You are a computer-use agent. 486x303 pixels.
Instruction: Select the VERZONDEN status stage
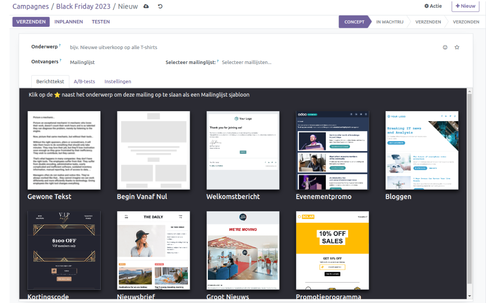pyautogui.click(x=466, y=22)
